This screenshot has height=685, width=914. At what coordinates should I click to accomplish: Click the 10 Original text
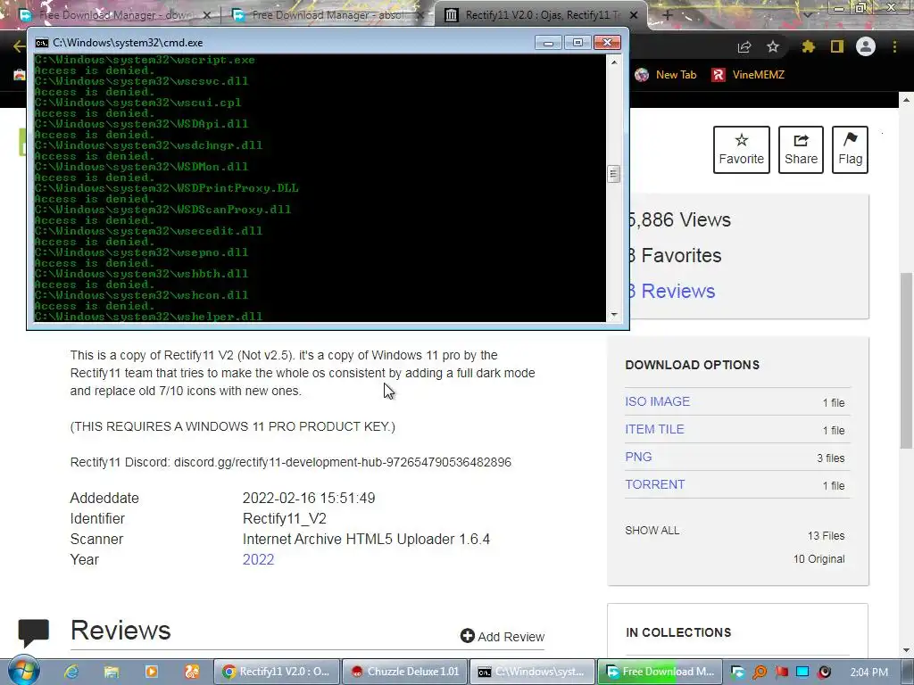point(818,558)
